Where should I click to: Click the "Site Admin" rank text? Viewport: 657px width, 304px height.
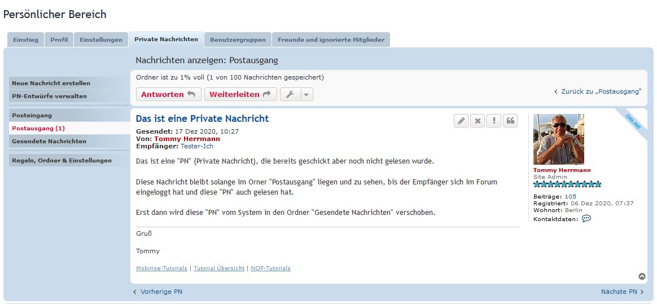click(x=550, y=177)
